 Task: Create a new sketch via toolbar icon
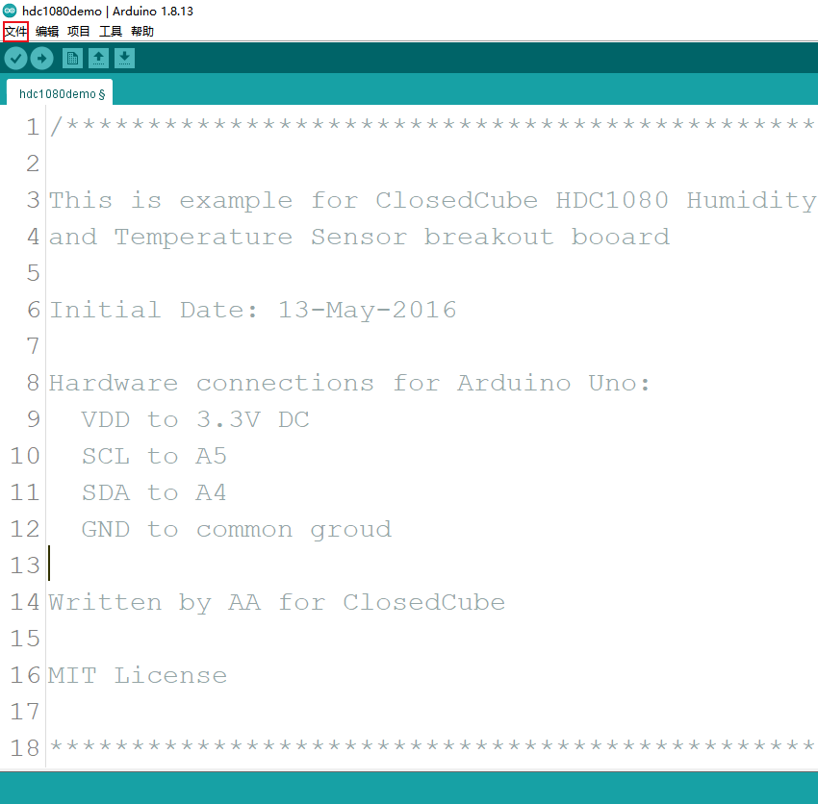72,58
